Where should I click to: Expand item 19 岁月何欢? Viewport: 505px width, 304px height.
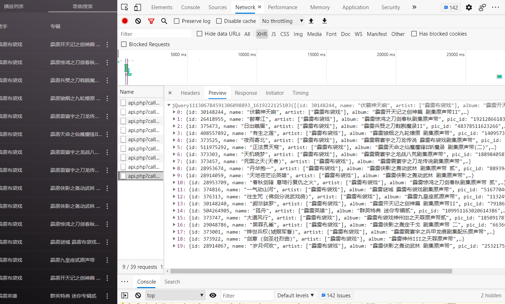pos(174,246)
